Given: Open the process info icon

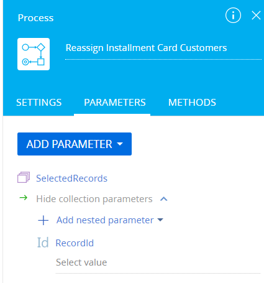Looking at the screenshot, I should point(233,16).
